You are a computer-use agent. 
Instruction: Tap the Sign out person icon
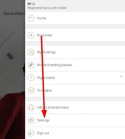(x=31, y=133)
